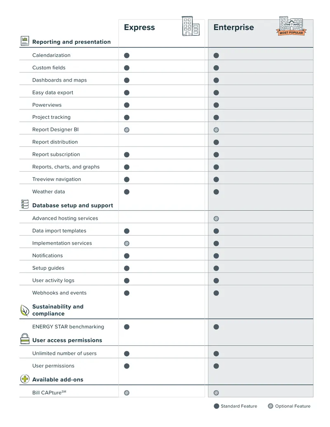Click the Optional Feature legend striped dot
This screenshot has width=330, height=427.
click(270, 406)
